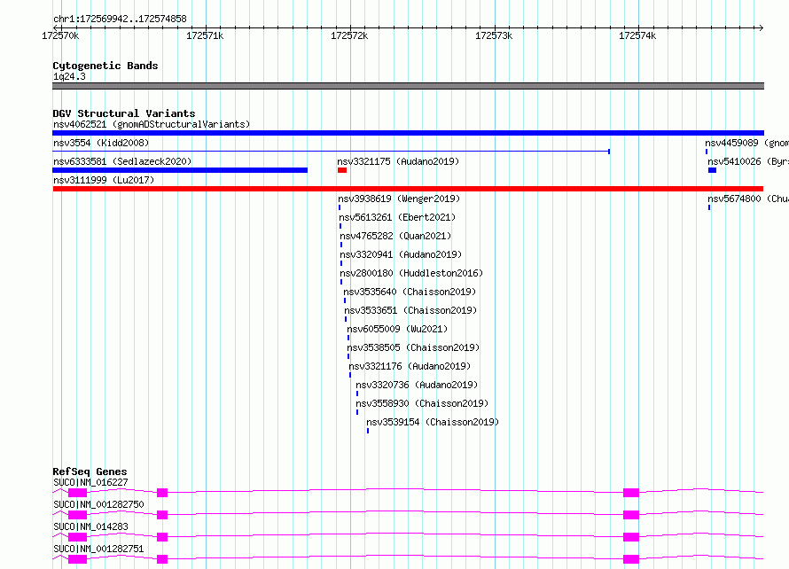The image size is (789, 569).
Task: Open variant nsv4459089 label
Action: coord(746,143)
